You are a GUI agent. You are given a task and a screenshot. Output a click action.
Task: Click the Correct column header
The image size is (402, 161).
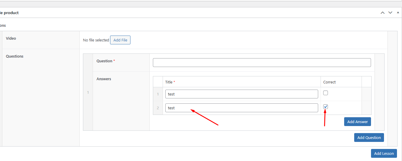(329, 82)
